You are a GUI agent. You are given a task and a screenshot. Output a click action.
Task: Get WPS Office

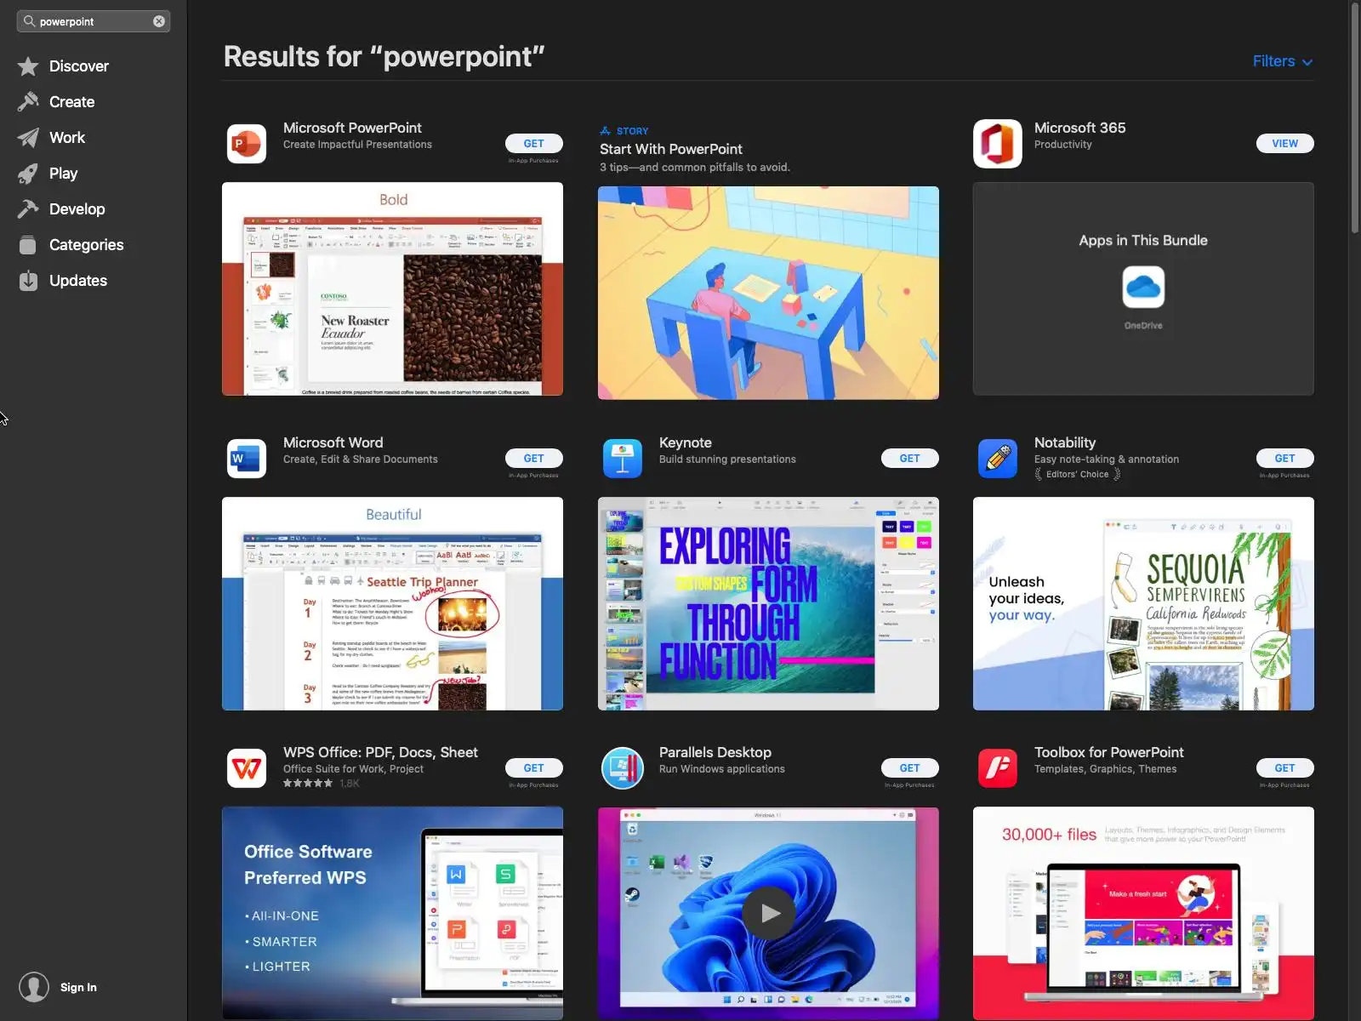(534, 768)
